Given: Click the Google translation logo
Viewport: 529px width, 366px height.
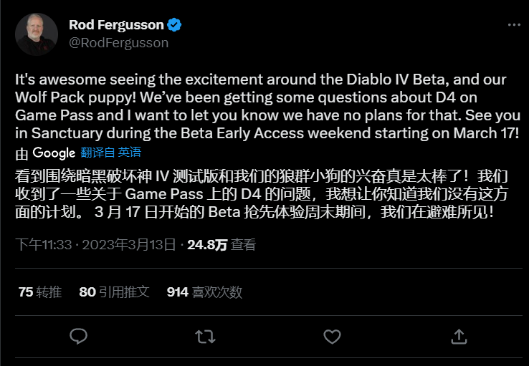Looking at the screenshot, I should tap(54, 153).
